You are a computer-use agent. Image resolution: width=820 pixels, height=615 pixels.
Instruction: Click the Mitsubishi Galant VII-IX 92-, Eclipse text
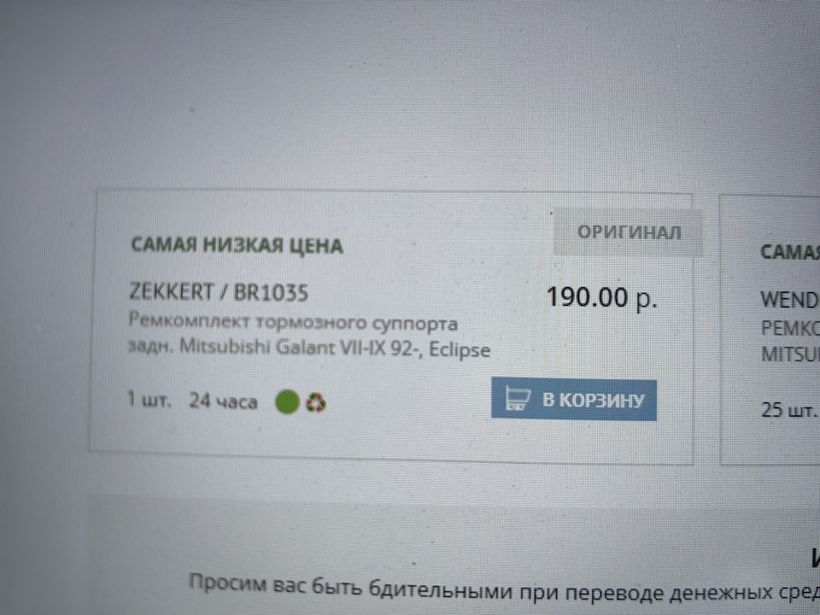tap(335, 348)
